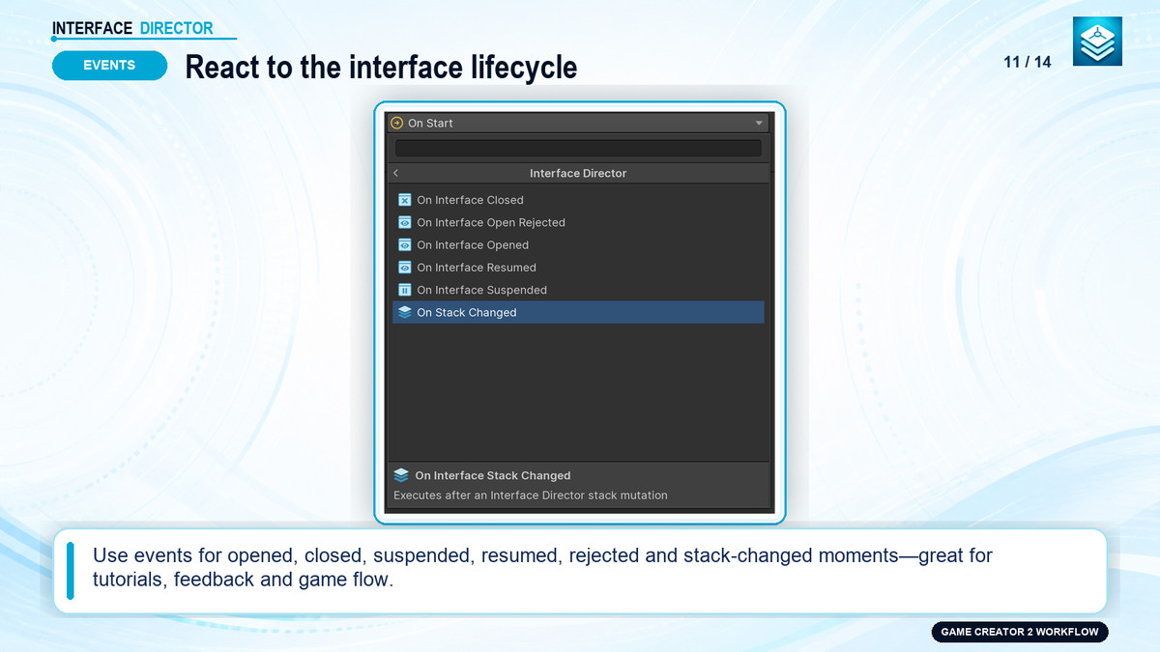
Task: Click the On Interface Closed icon
Action: [405, 200]
